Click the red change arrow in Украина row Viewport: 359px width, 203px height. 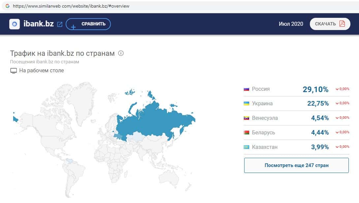(337, 103)
